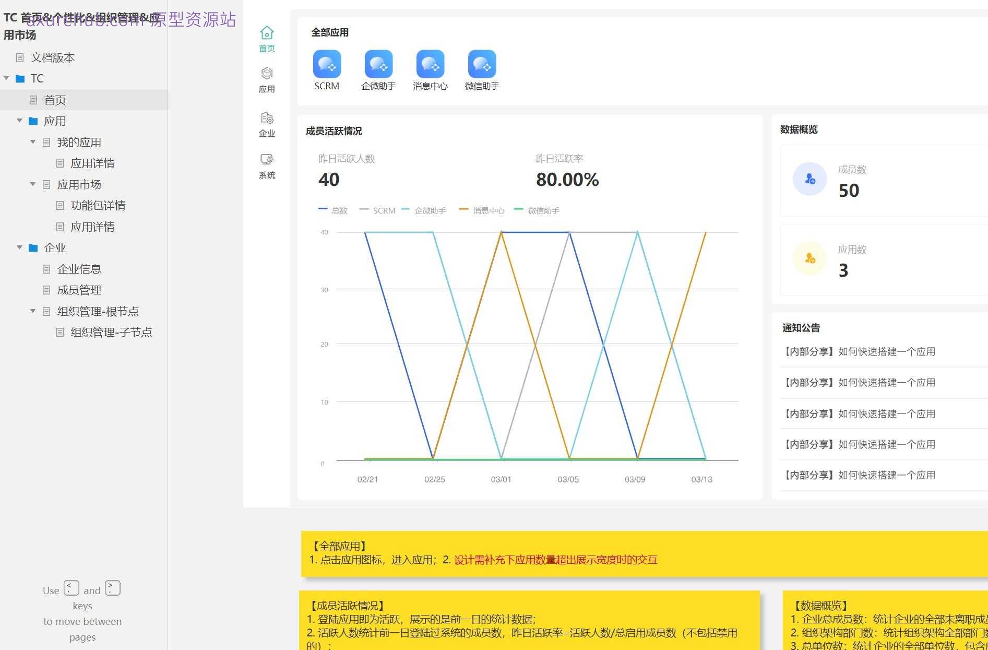Open the 微信助手 application icon

[481, 65]
